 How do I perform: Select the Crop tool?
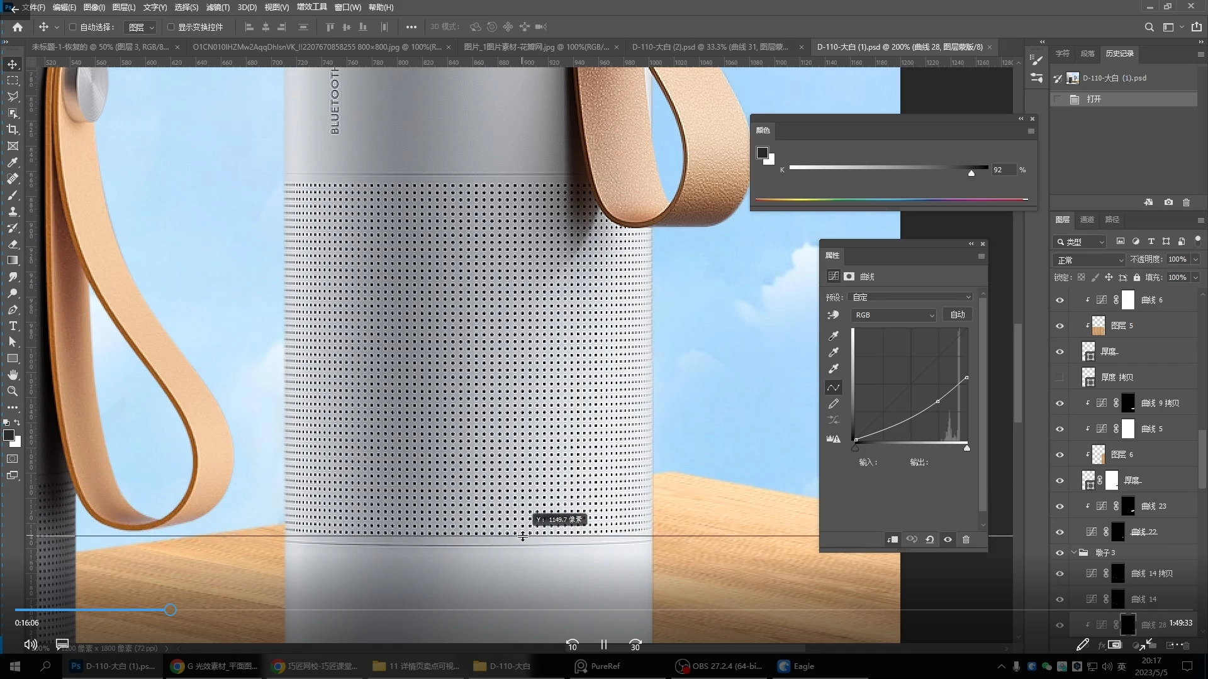click(x=13, y=130)
